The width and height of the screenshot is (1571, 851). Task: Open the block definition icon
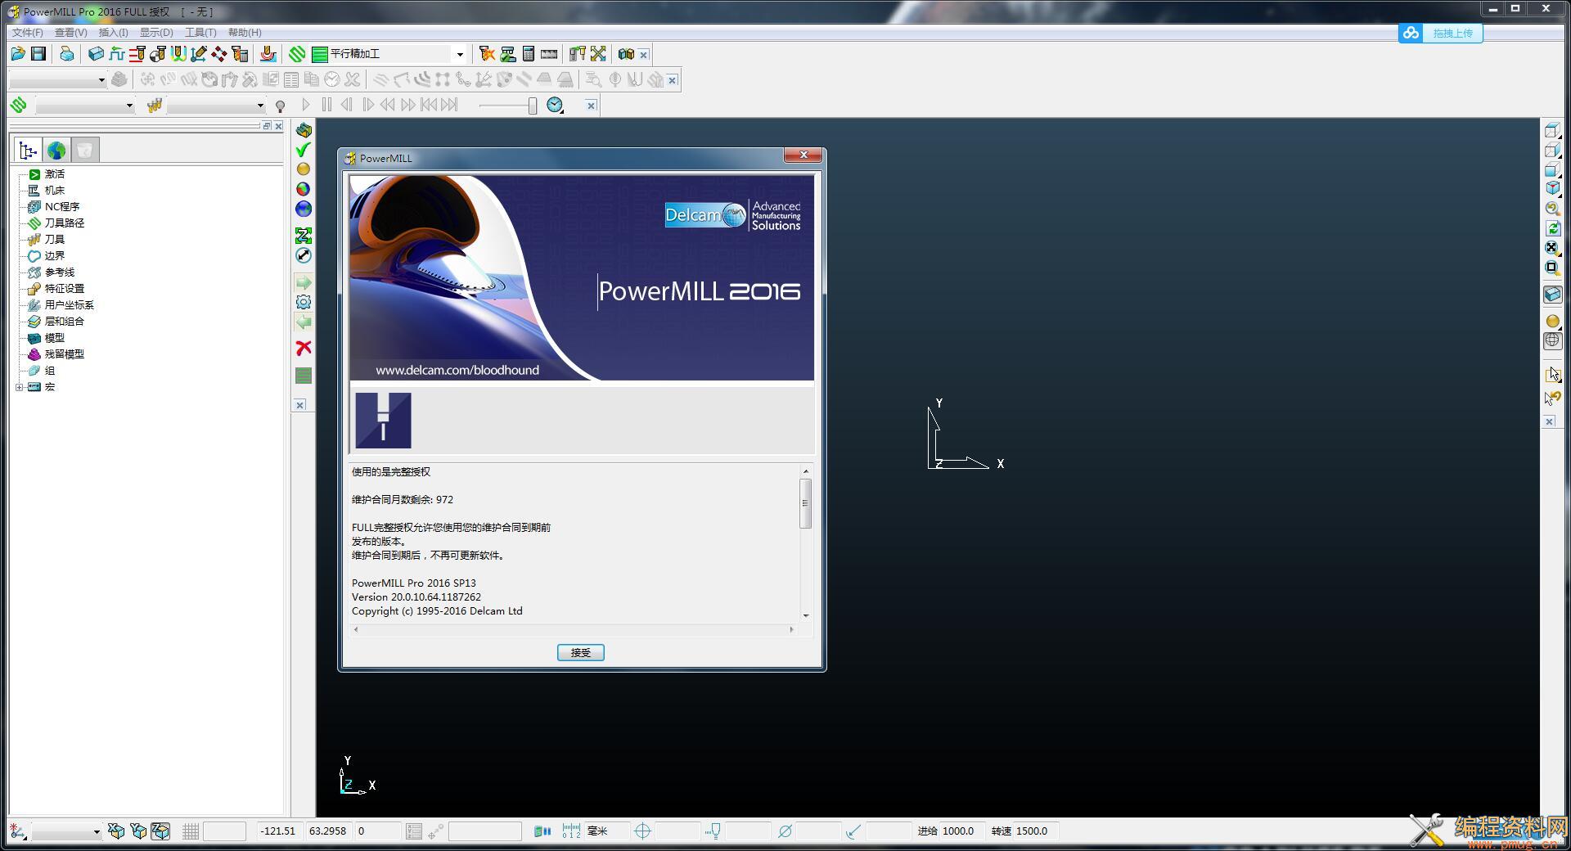(x=96, y=54)
